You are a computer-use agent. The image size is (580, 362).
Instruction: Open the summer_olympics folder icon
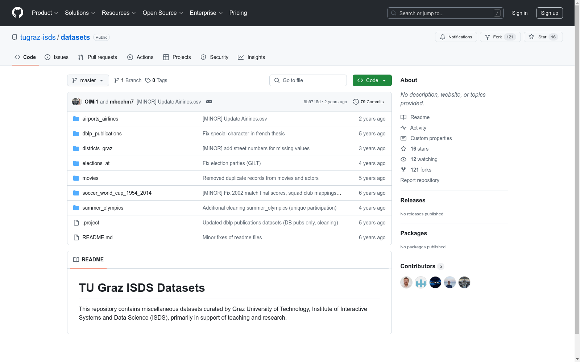coord(76,208)
